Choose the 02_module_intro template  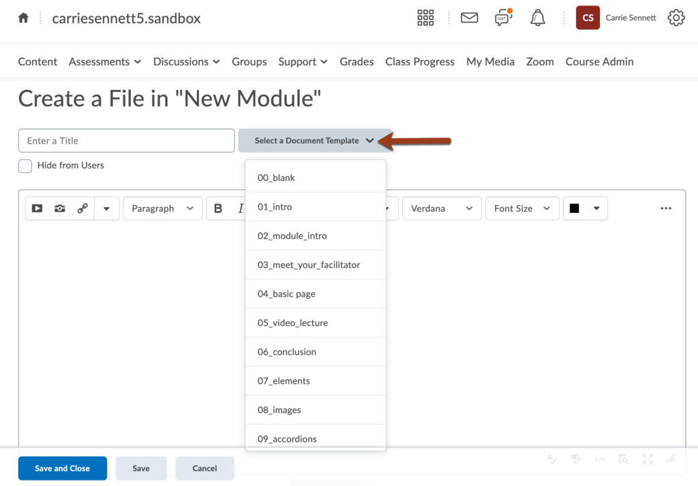pos(316,236)
